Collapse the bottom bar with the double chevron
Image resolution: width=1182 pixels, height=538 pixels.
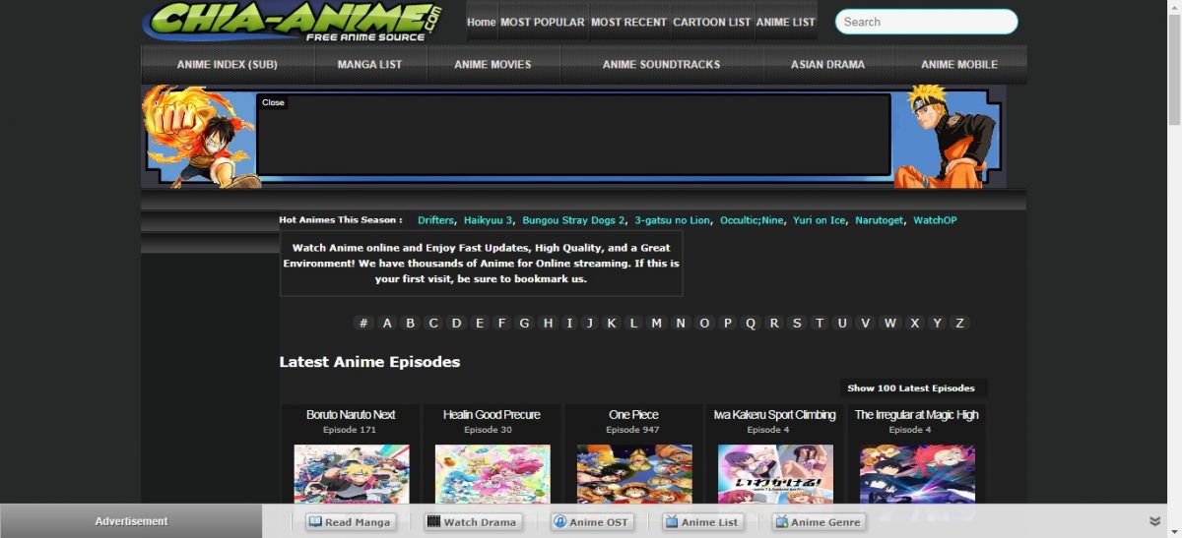1155,521
